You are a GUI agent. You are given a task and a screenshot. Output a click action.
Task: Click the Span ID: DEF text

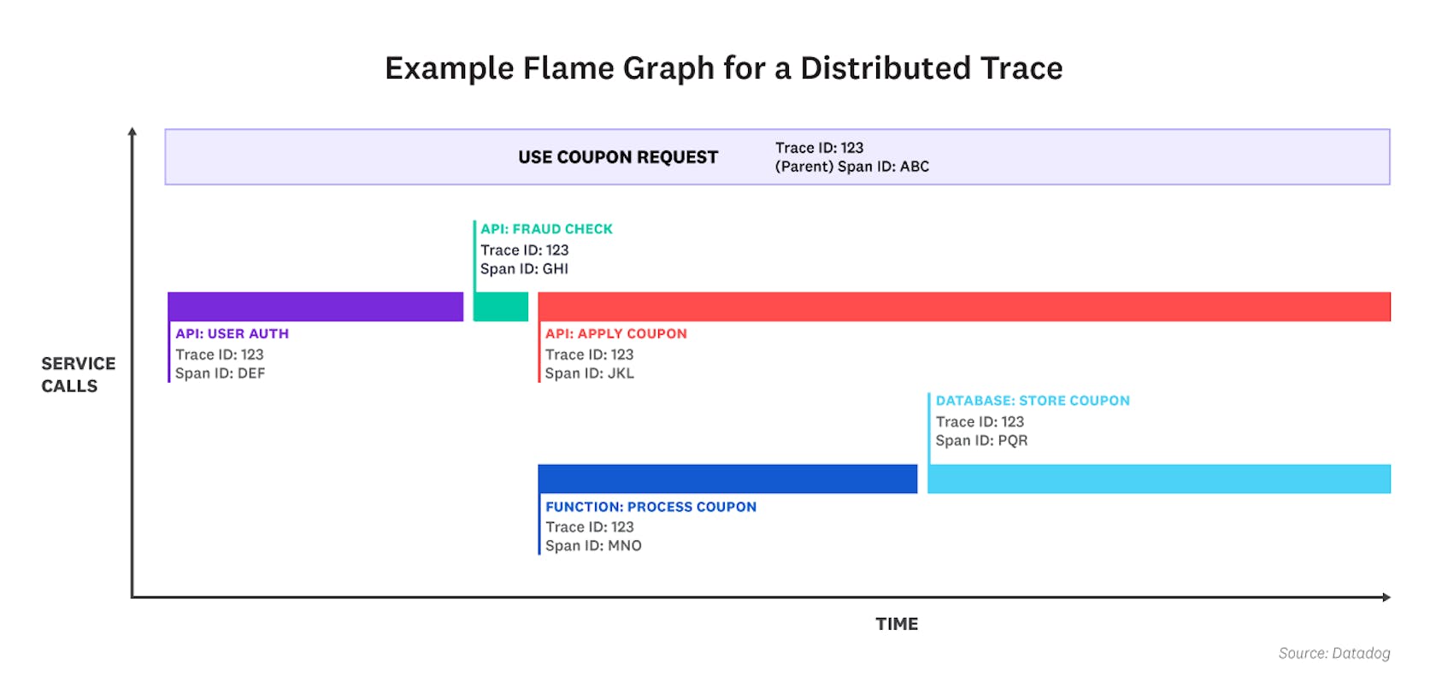pyautogui.click(x=221, y=373)
